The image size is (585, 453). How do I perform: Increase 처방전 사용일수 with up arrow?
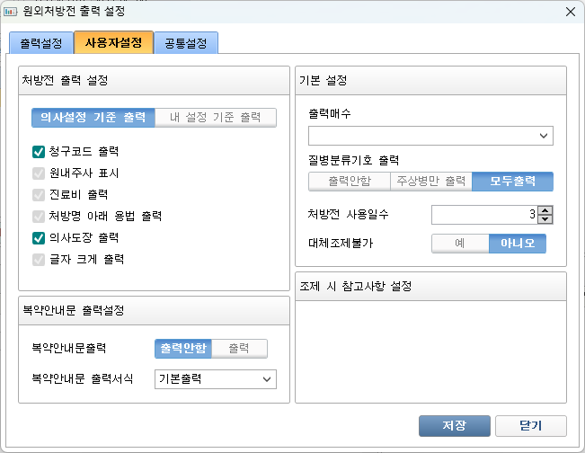click(545, 209)
